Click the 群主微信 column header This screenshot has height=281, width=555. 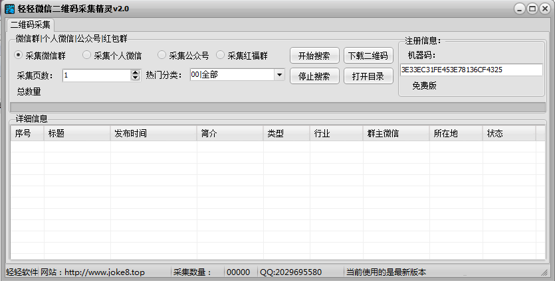coord(395,133)
